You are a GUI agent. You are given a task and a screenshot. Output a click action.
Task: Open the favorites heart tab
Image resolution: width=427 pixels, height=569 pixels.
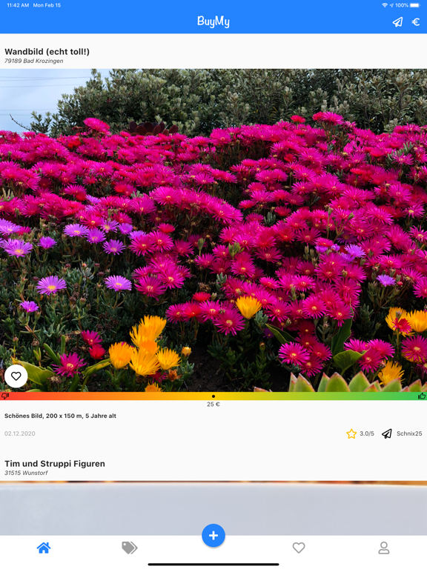point(299,548)
